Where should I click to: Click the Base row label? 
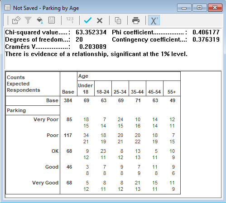(x=52, y=100)
